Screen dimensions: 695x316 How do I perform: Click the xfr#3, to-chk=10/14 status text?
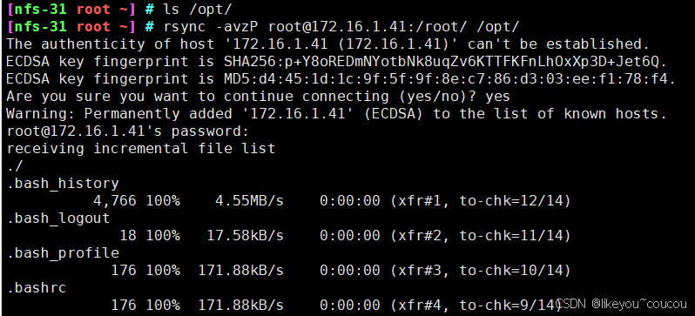(x=481, y=271)
